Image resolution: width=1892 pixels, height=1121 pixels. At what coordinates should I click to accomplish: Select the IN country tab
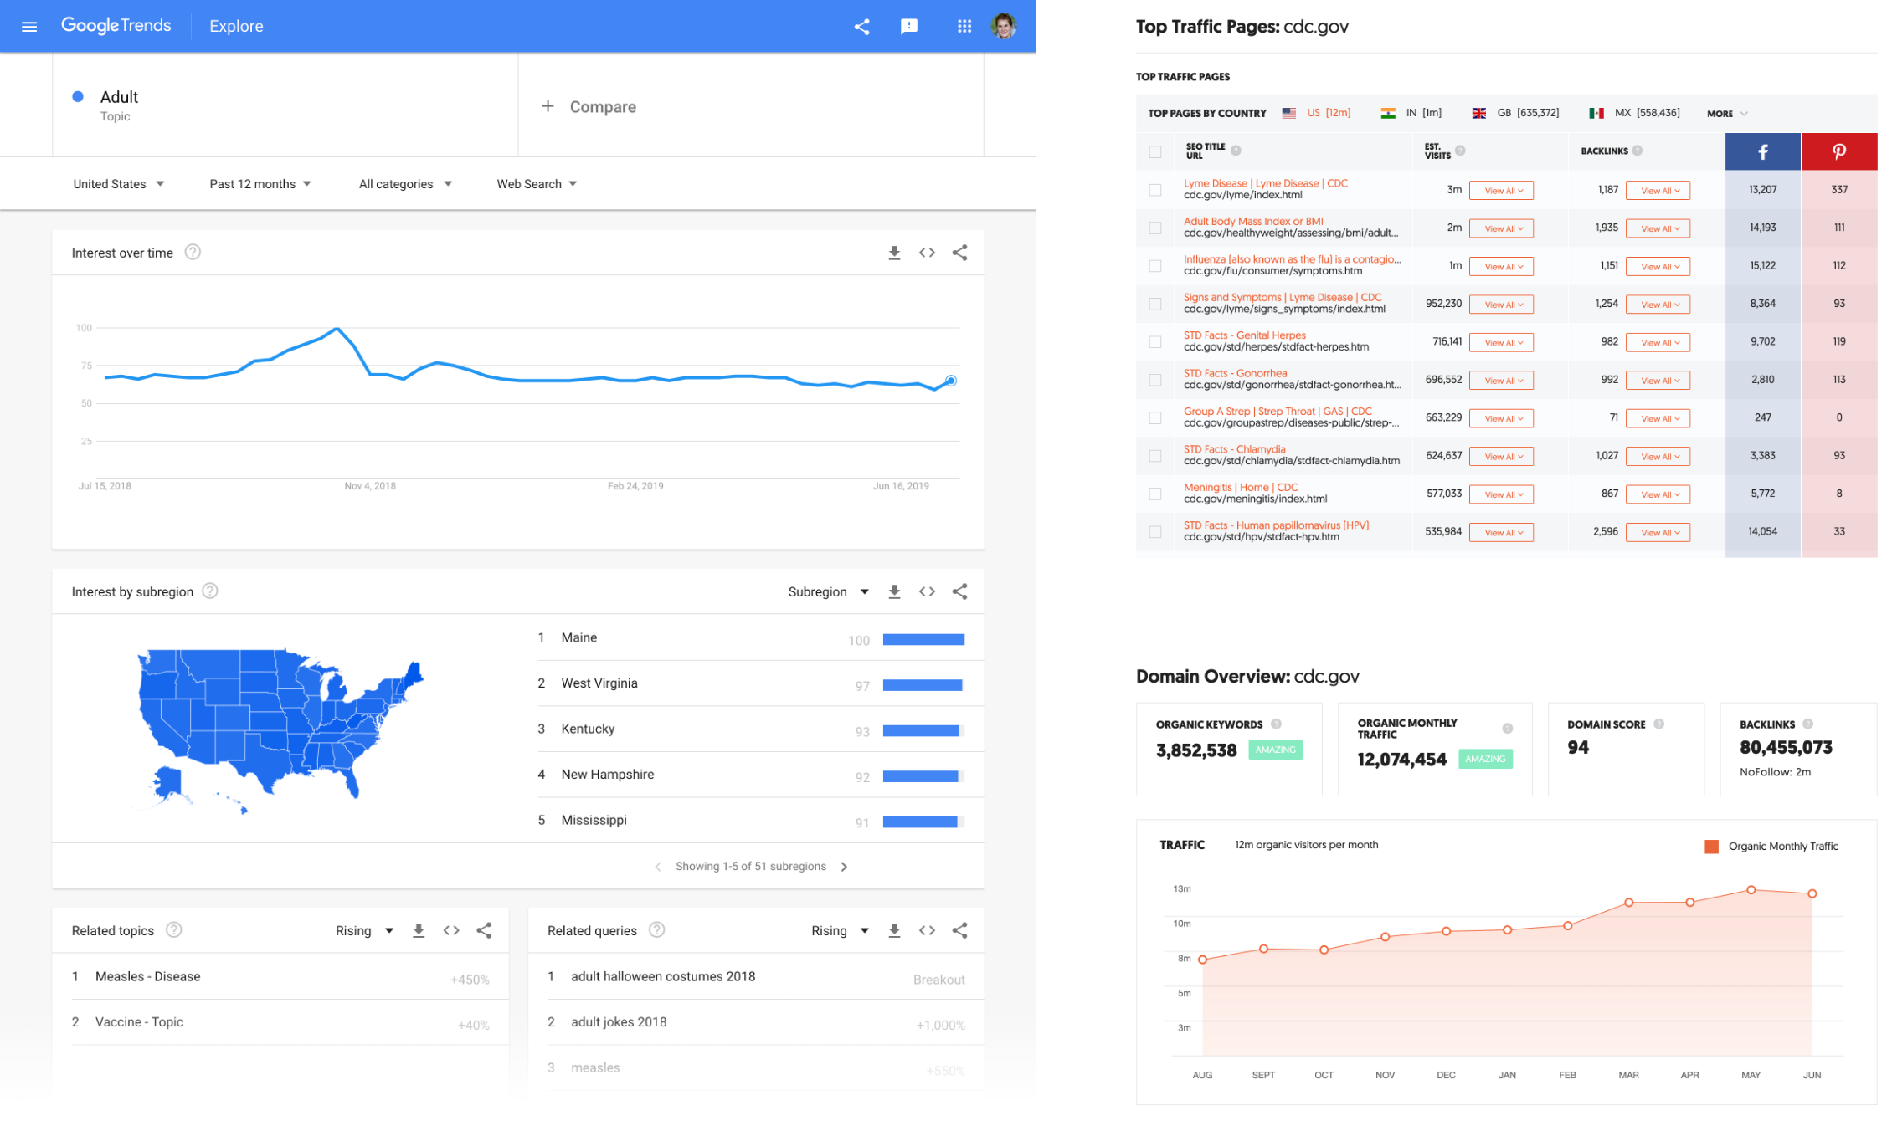tap(1411, 113)
